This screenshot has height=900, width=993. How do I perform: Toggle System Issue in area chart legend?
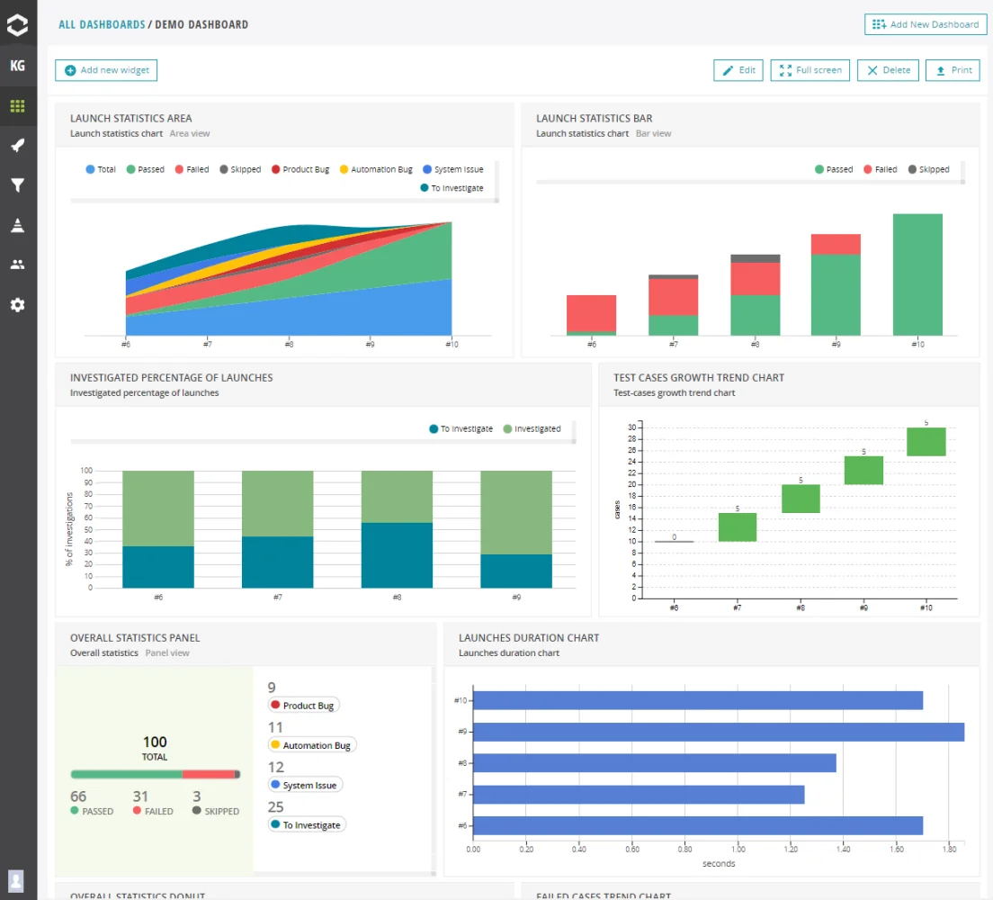click(452, 169)
